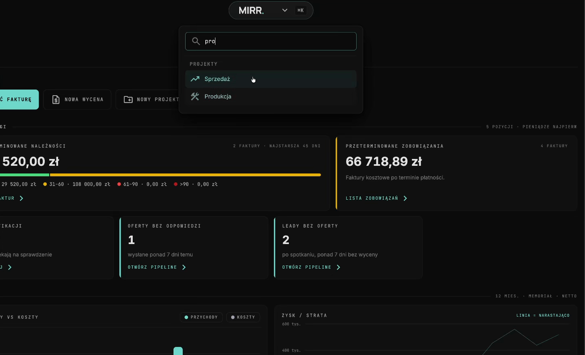The height and width of the screenshot is (355, 585).
Task: Click the Nowa wycena button
Action: (77, 100)
